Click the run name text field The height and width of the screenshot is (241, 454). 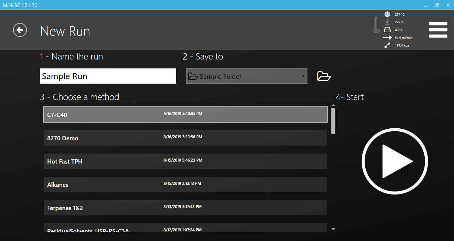108,76
